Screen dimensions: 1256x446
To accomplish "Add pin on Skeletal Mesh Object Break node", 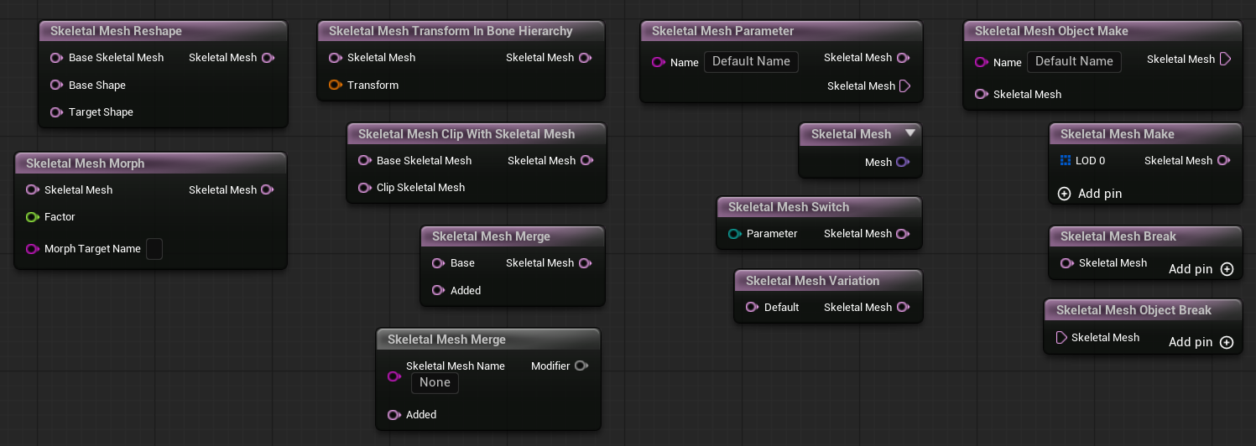I will (1201, 342).
